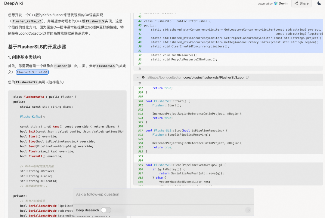
Task: Collapse the FlusherSLS.cpp code panel
Action: point(138,78)
